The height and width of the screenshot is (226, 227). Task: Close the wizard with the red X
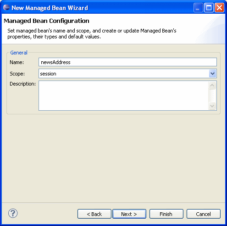[x=219, y=8]
